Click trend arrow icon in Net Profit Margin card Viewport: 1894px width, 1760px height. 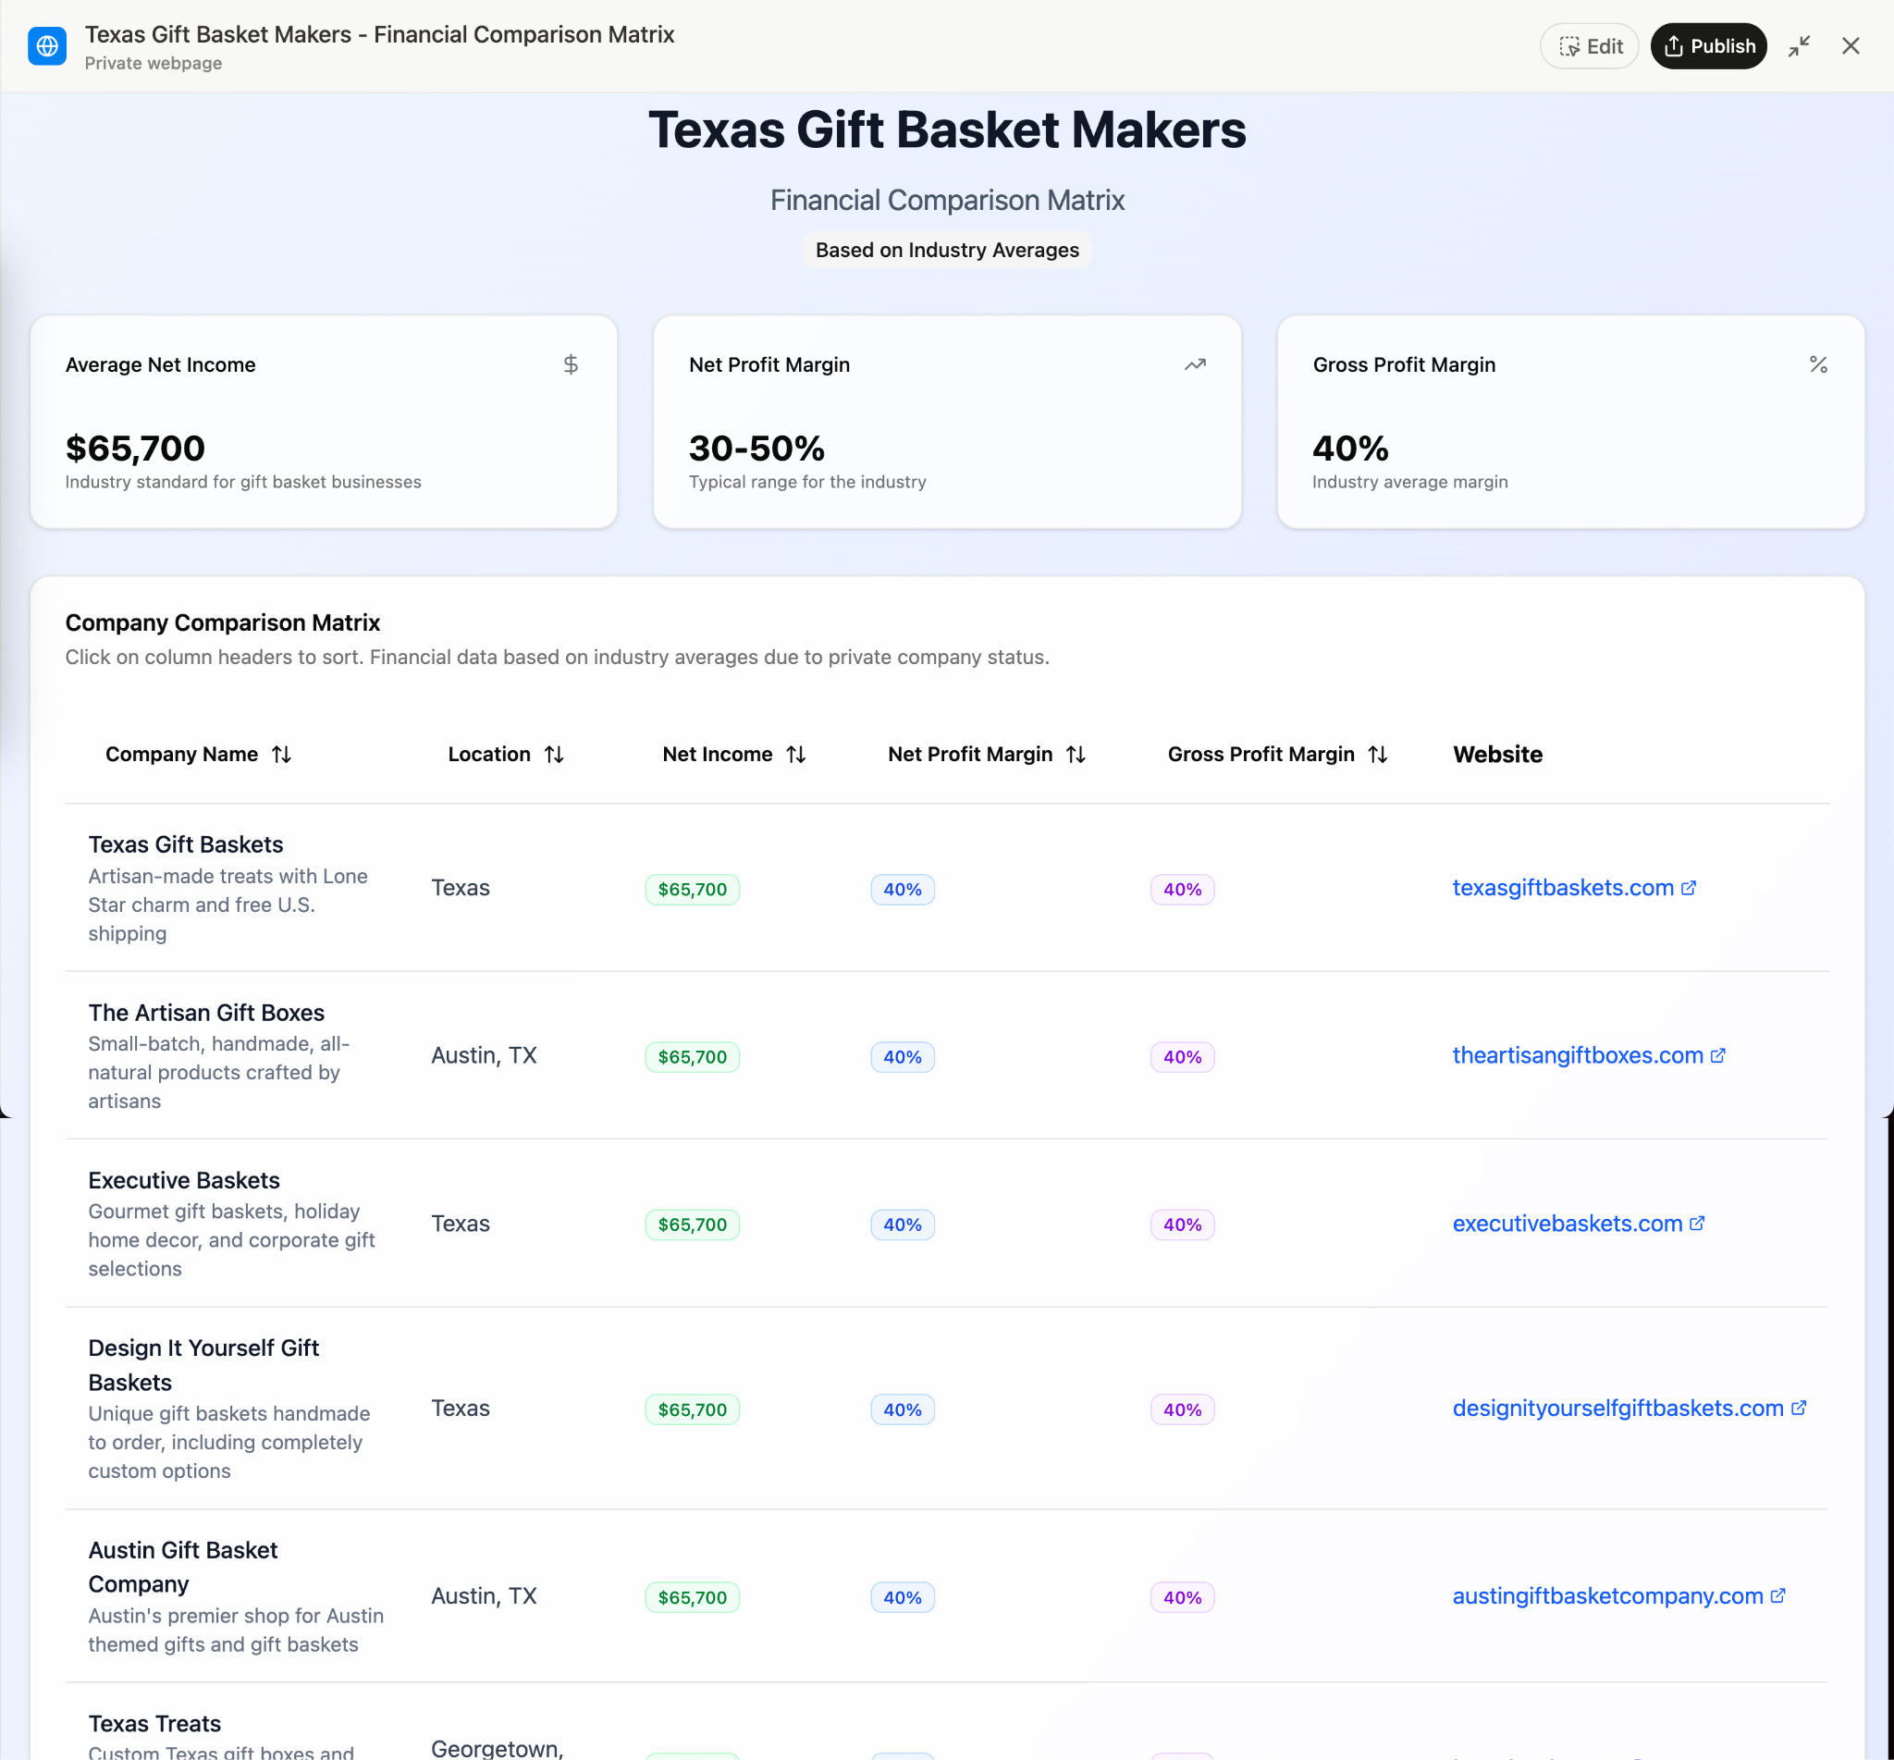1195,364
